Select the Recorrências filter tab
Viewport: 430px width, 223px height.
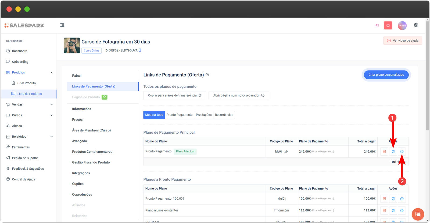pyautogui.click(x=224, y=115)
